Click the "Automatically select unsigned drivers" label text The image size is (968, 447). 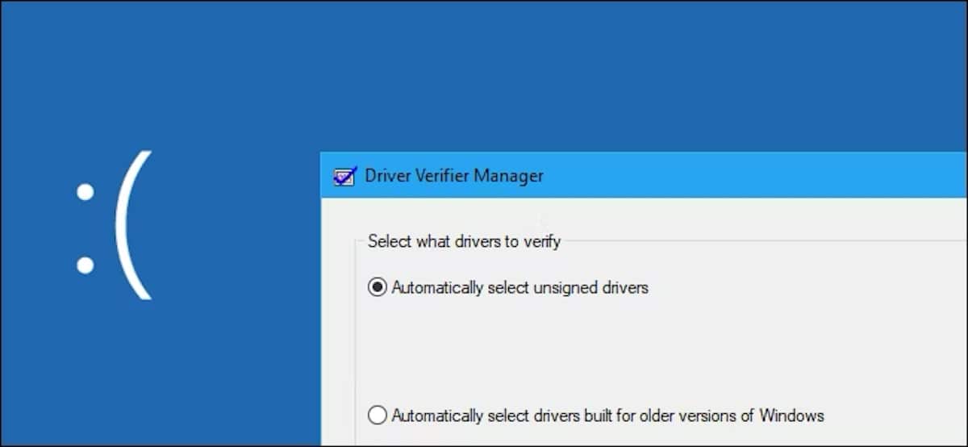520,287
